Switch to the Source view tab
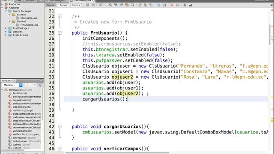This screenshot has height=154, width=274. click(51, 5)
